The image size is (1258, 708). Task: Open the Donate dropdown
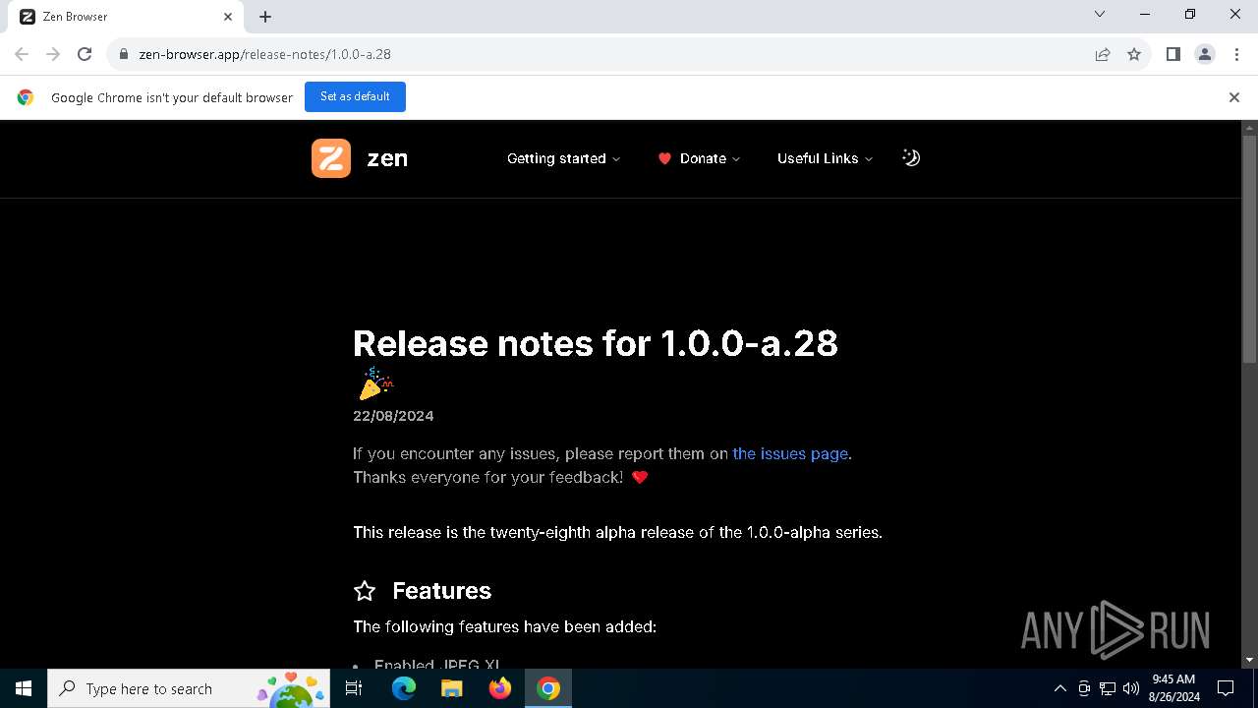[699, 158]
